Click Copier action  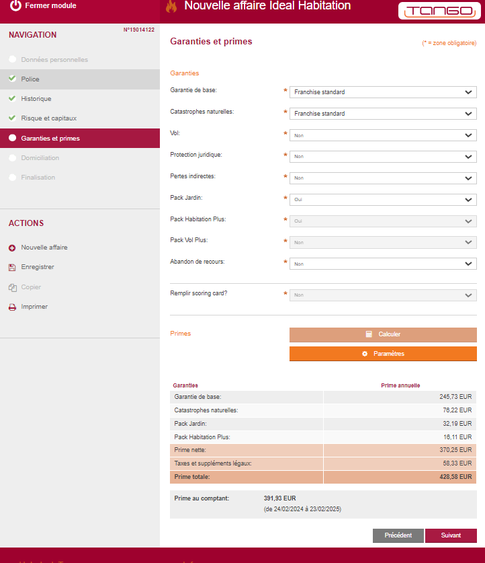tap(31, 287)
